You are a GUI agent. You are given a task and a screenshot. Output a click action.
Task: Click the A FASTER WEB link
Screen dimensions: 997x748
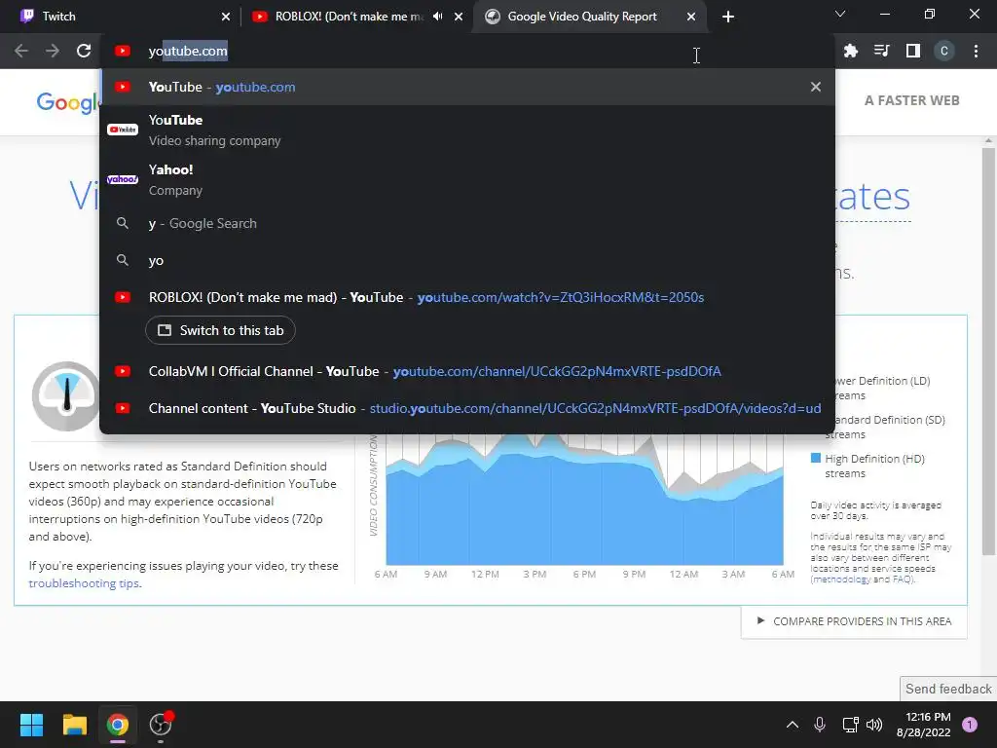911,100
